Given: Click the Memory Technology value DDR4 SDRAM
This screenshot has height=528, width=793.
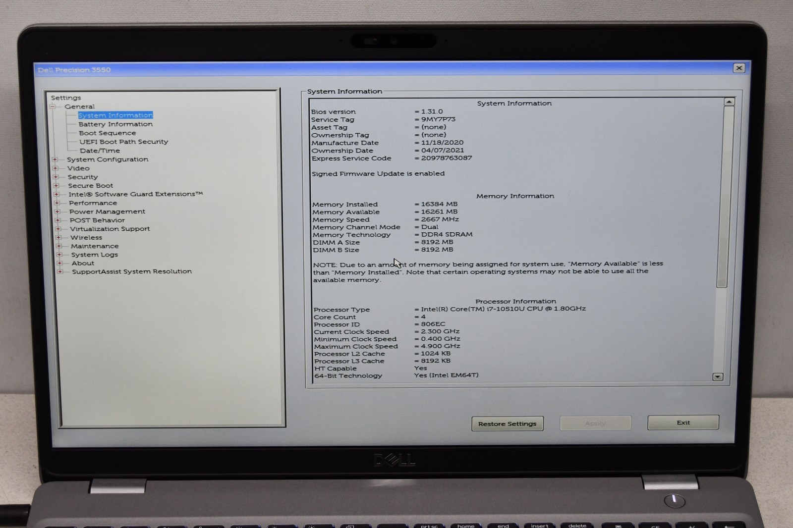Looking at the screenshot, I should pyautogui.click(x=447, y=234).
